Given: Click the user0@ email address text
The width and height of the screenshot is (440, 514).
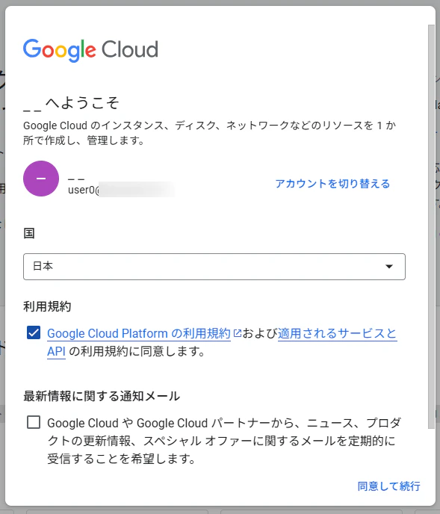Looking at the screenshot, I should tap(121, 190).
